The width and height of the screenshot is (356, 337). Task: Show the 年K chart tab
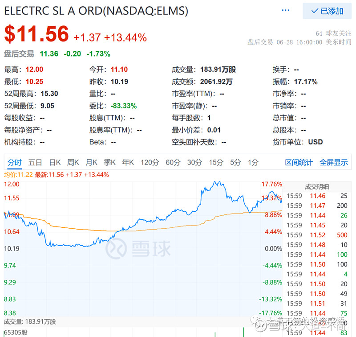pos(128,163)
